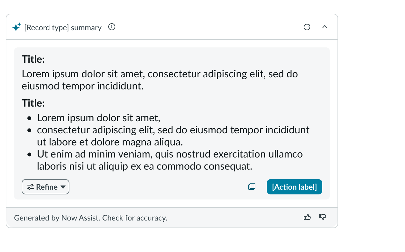Click the 'Generated by Now Assist' disclaimer text

tap(91, 218)
